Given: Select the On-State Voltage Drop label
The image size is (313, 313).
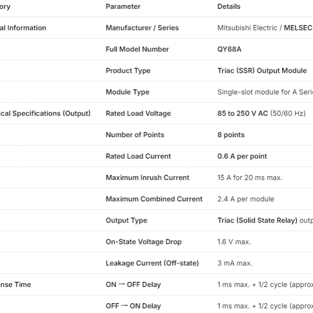Looking at the screenshot, I should point(143,242).
